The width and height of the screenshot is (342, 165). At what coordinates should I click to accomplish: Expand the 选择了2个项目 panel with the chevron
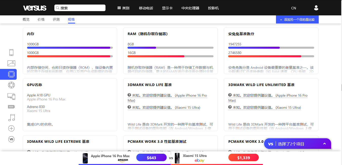tap(325, 144)
